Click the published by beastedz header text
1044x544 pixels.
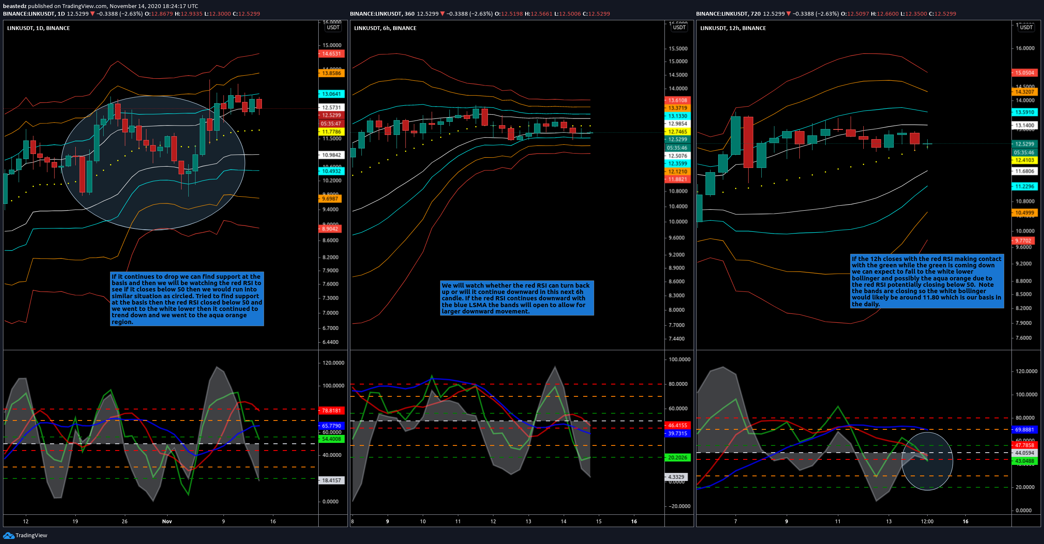[x=100, y=6]
